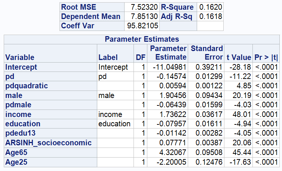This screenshot has width=282, height=171.
Task: Select the Pr > |t| column header
Action: point(267,57)
